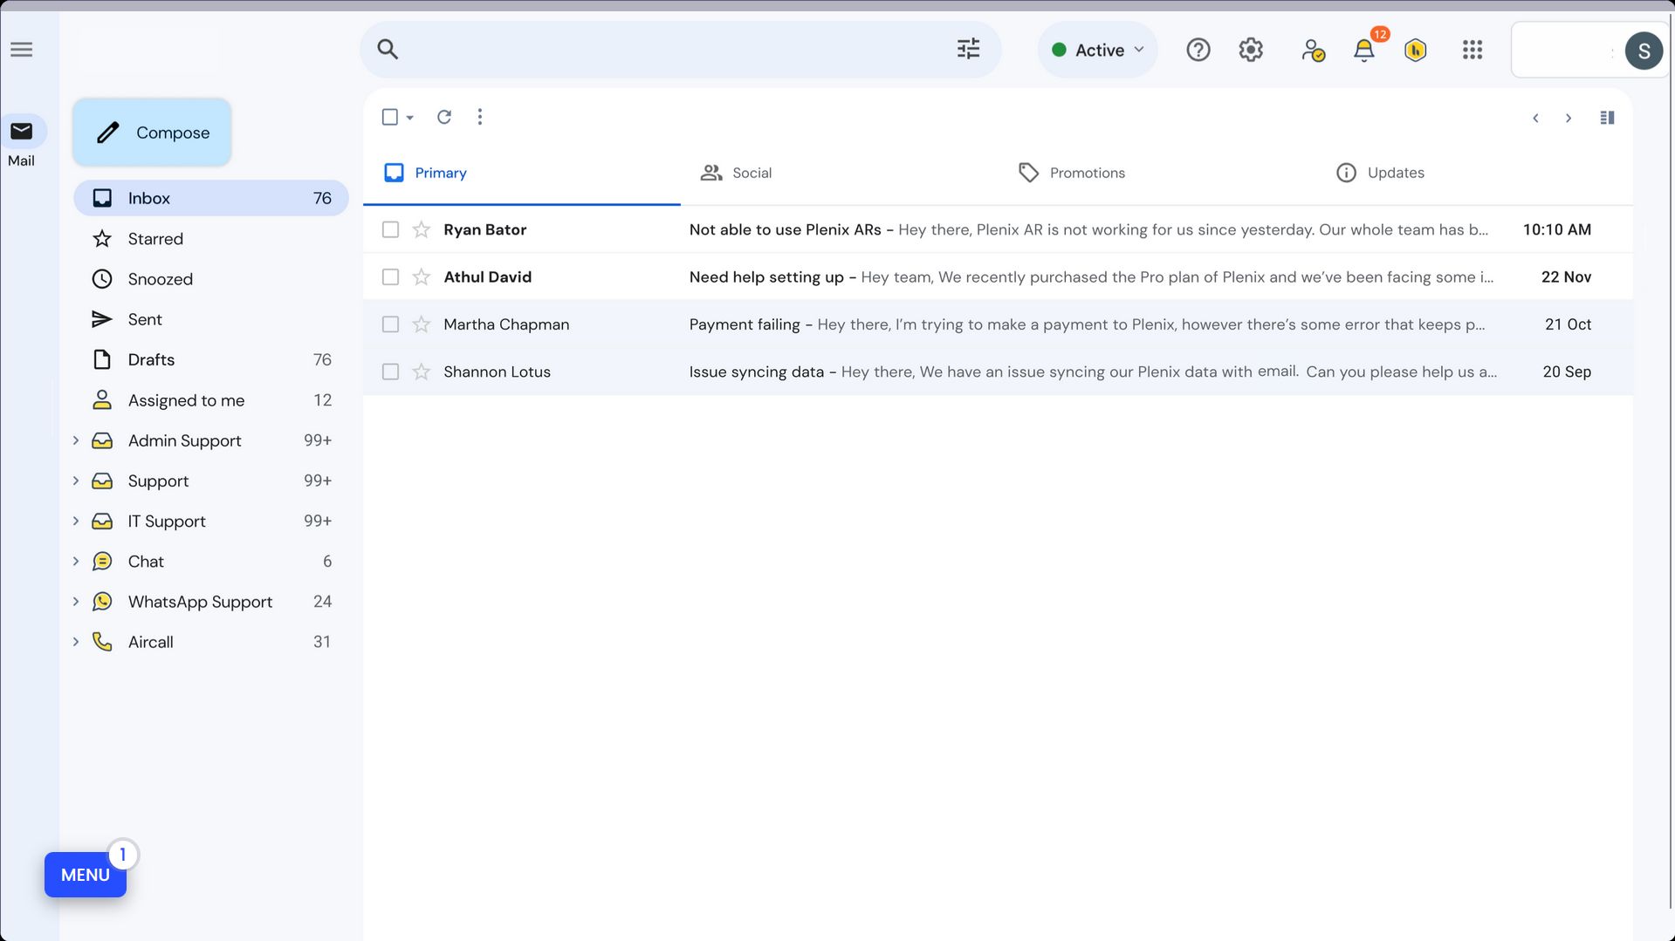Open the Active status dropdown
Screen dimensions: 1675x941
(1097, 50)
